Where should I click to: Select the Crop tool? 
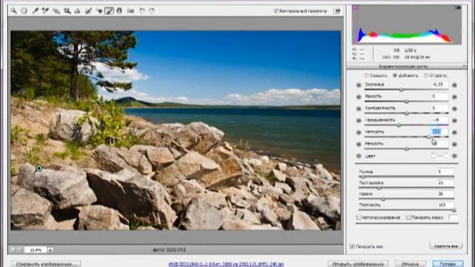click(x=68, y=11)
